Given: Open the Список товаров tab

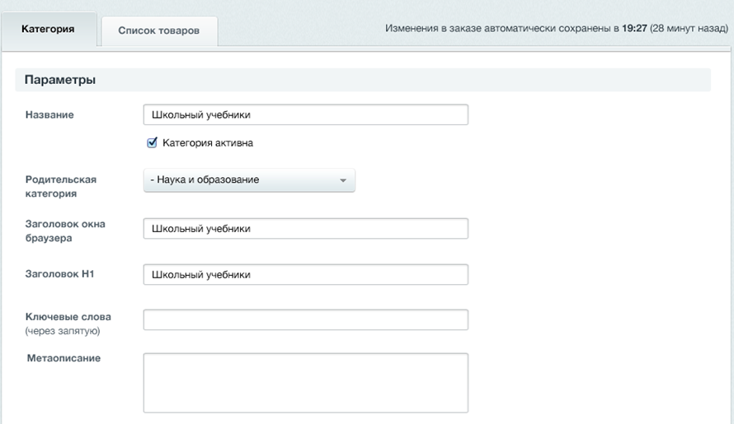Looking at the screenshot, I should pyautogui.click(x=158, y=30).
